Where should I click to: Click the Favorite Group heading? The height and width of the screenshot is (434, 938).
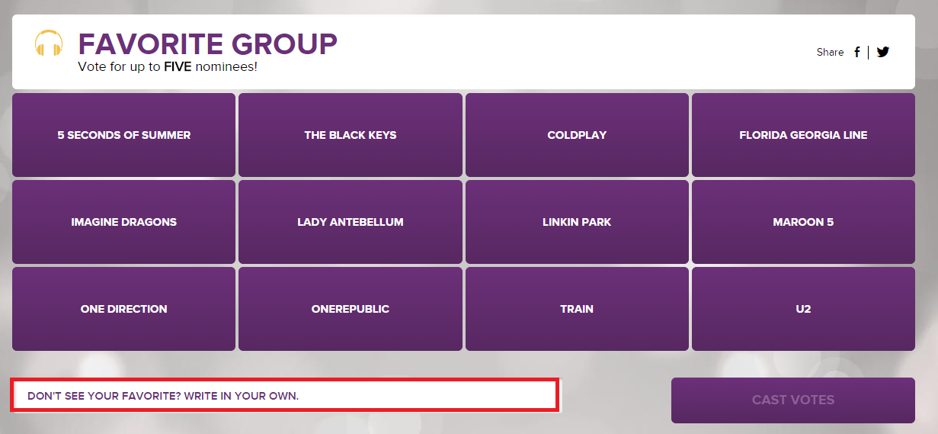(x=207, y=43)
